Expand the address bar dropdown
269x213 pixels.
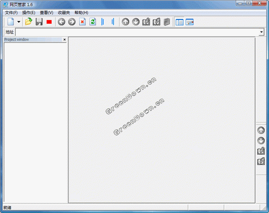coord(261,32)
